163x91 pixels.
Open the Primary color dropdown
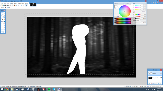(x=119, y=4)
